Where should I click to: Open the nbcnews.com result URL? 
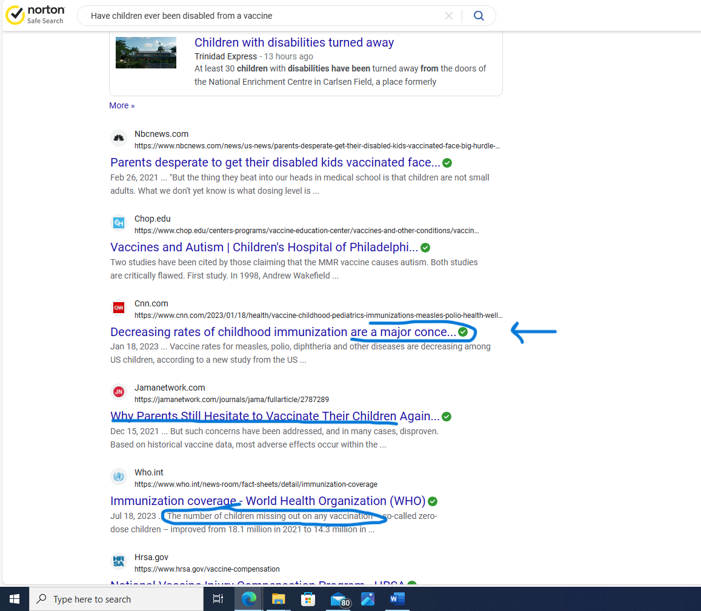click(317, 146)
